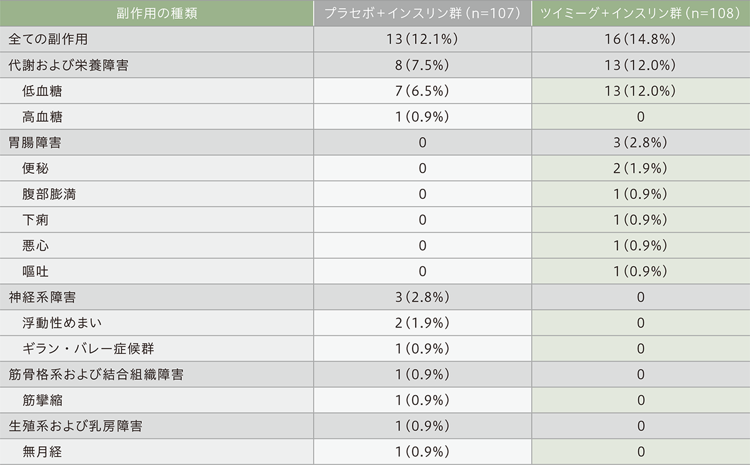Select the ツイミーグ+インスリン群 column header
This screenshot has width=750, height=465.
point(641,13)
